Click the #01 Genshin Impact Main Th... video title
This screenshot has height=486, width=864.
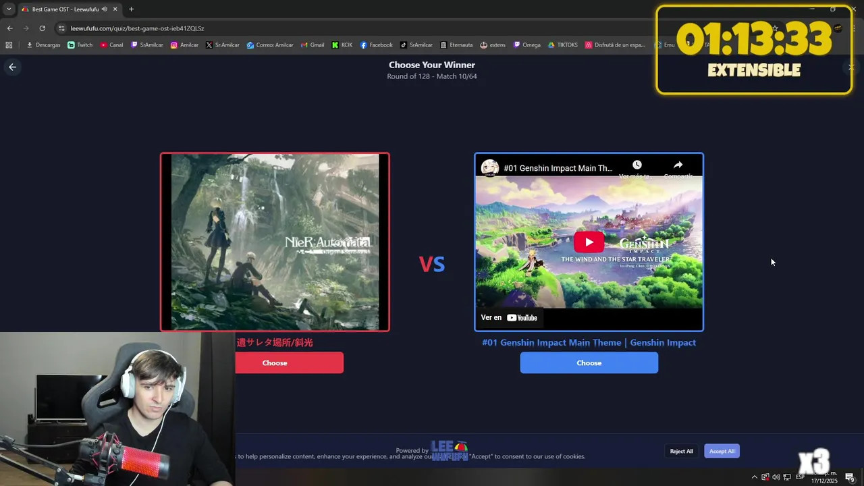pos(558,168)
